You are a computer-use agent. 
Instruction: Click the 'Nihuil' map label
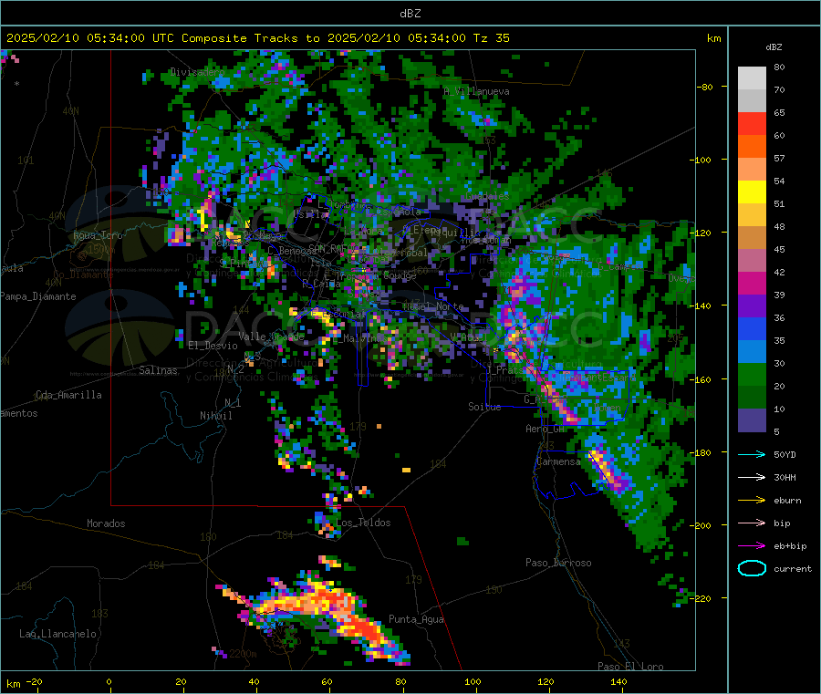coord(215,416)
